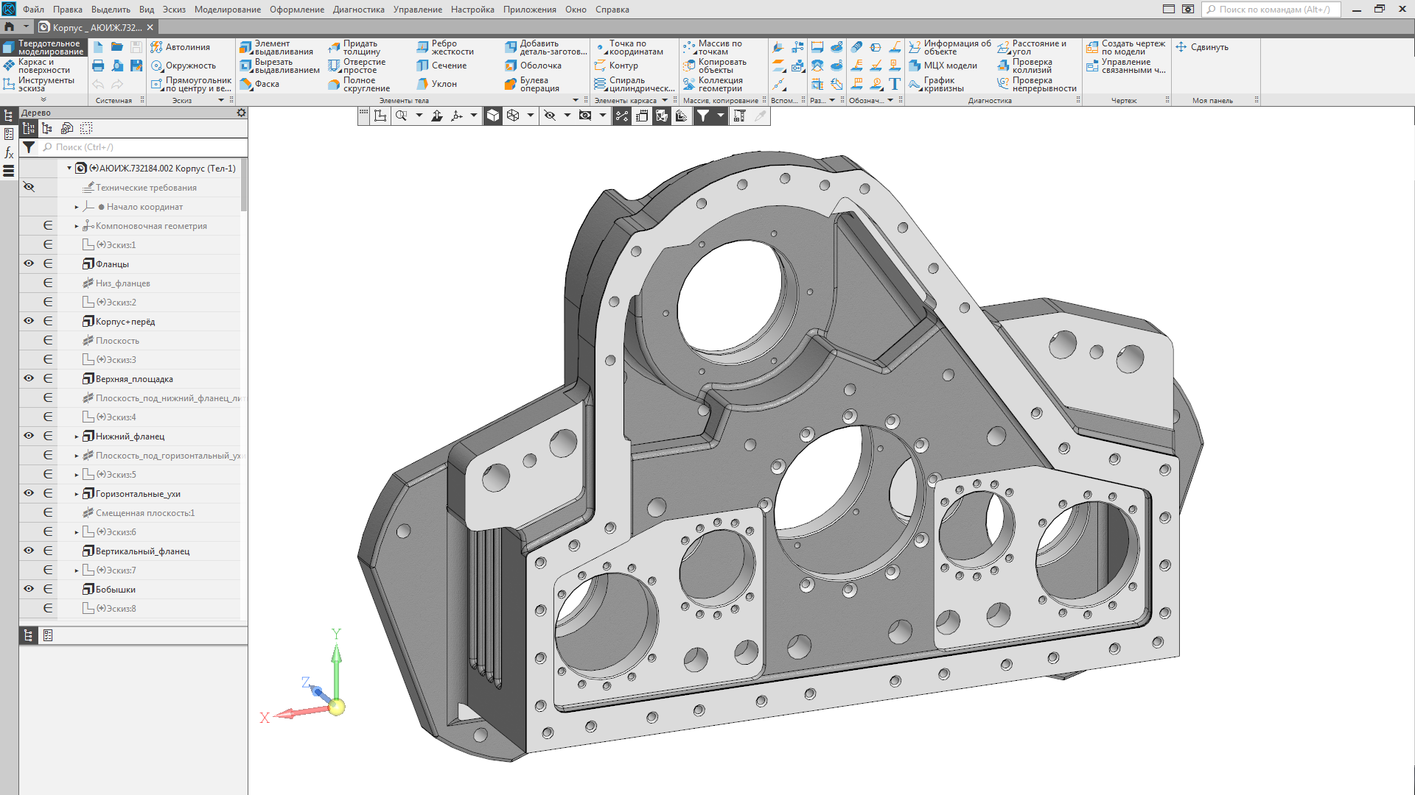The image size is (1415, 795).
Task: Toggle visibility of Бобышки feature
Action: (29, 589)
